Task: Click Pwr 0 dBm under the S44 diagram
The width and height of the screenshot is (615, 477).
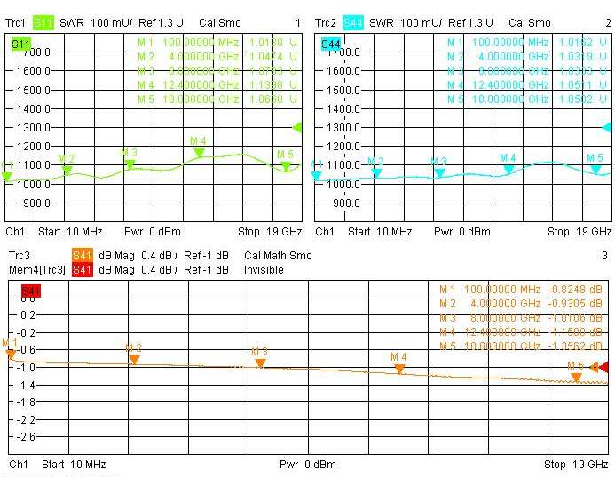Action: (461, 232)
